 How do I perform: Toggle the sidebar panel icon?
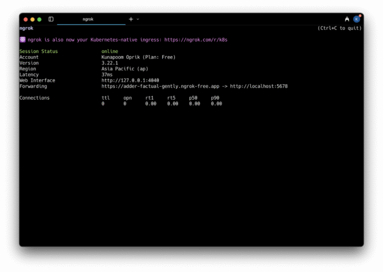pyautogui.click(x=51, y=19)
